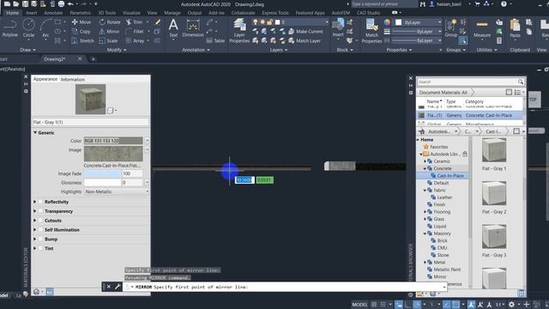Open the Parametric ribbon tab

coord(80,13)
